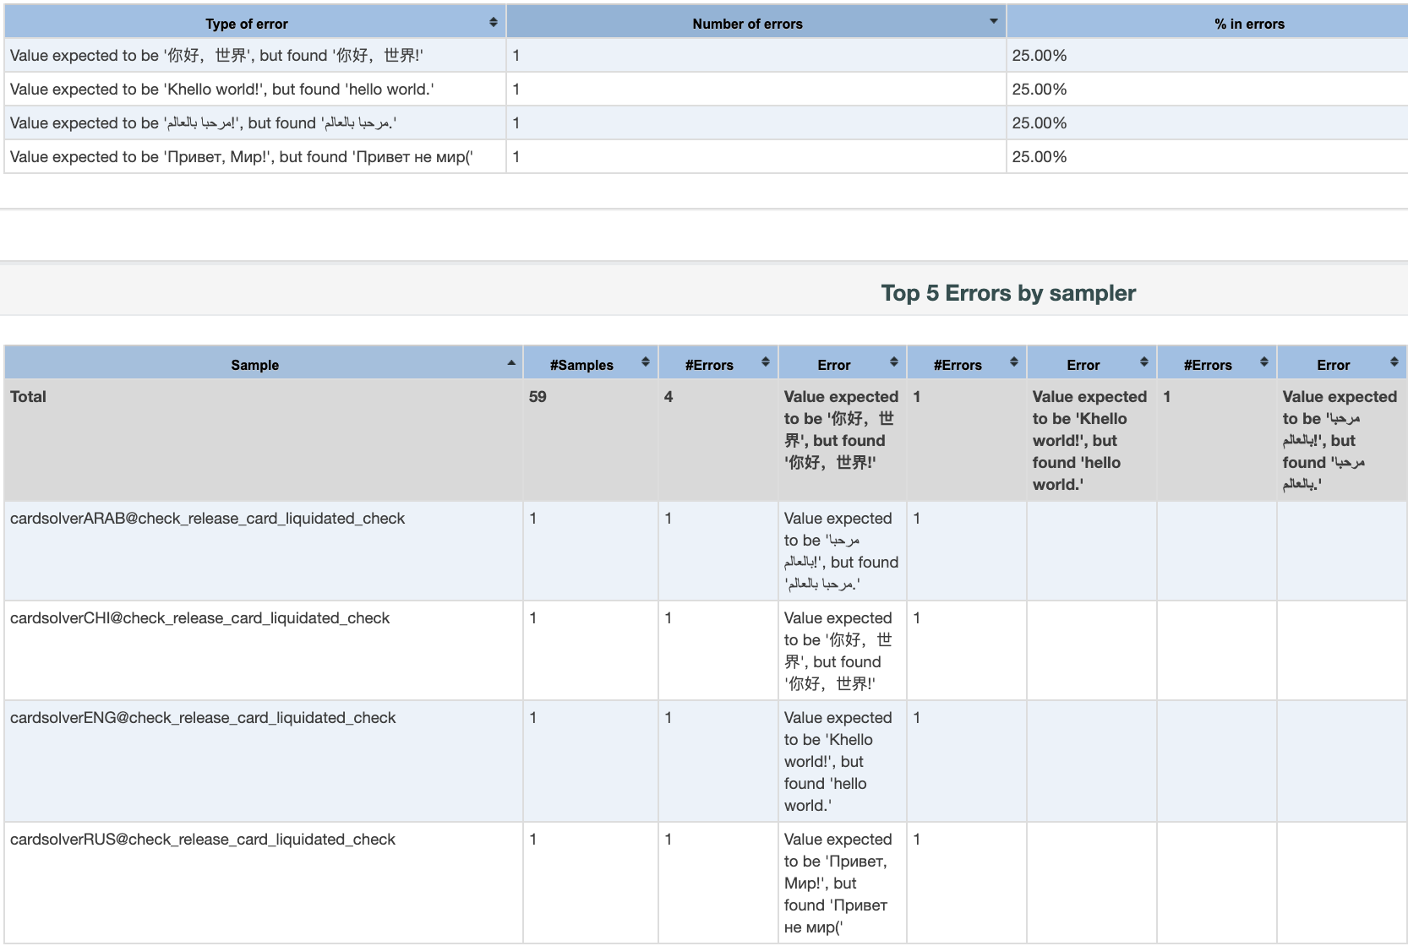This screenshot has width=1408, height=946.
Task: Click the descending sort arrow on "Number of errors"
Action: point(992,20)
